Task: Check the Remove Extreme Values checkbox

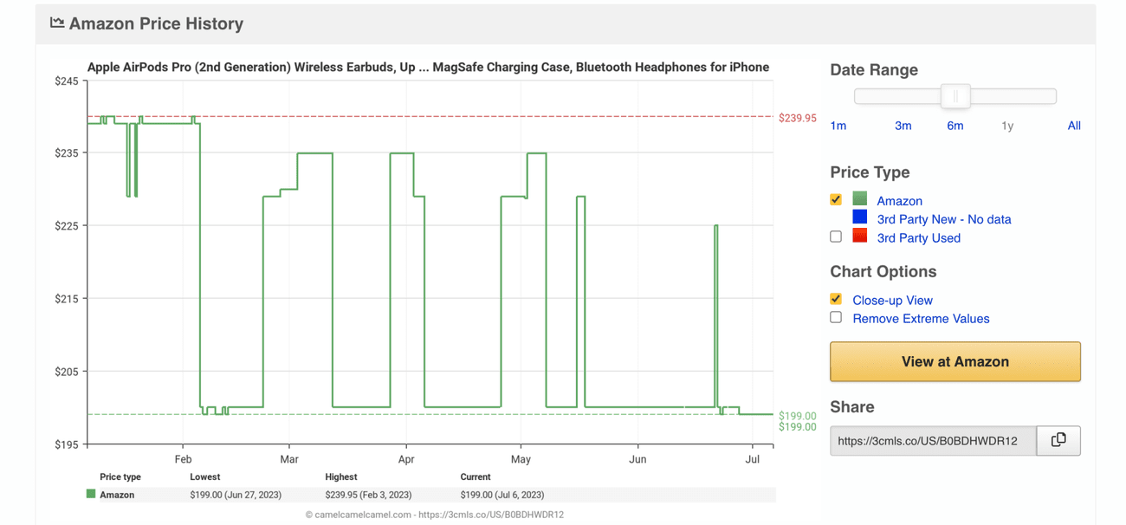Action: tap(836, 317)
